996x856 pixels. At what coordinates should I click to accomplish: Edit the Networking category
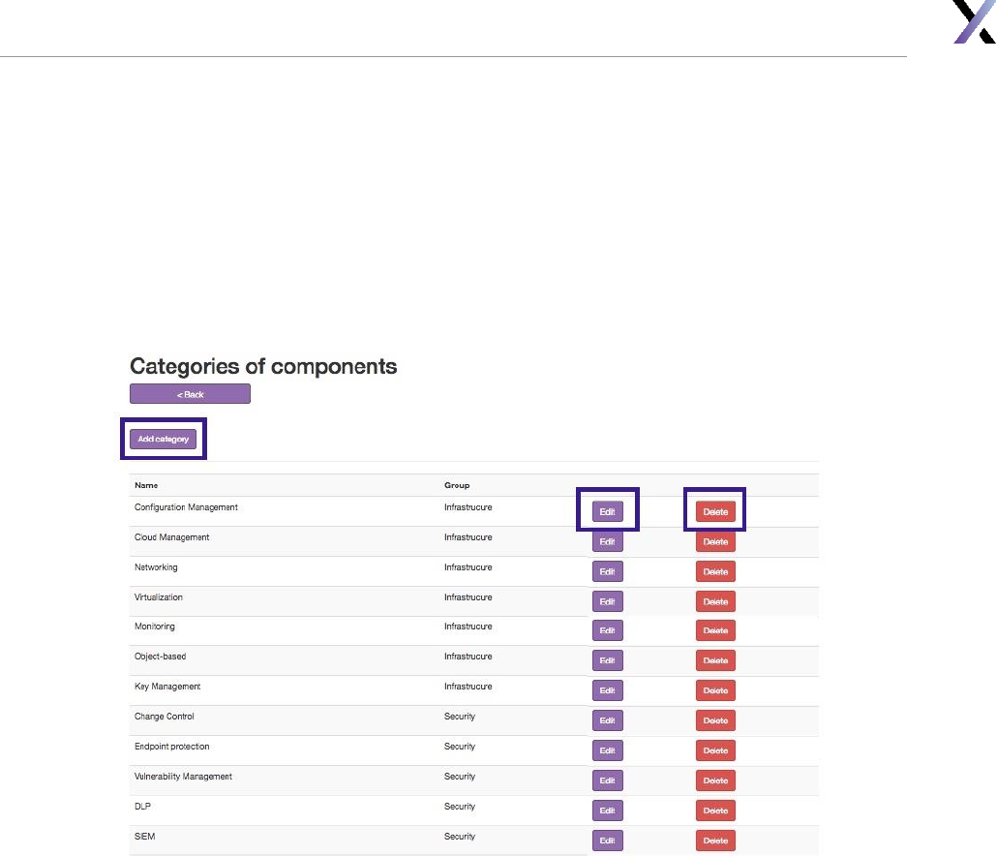(x=607, y=572)
